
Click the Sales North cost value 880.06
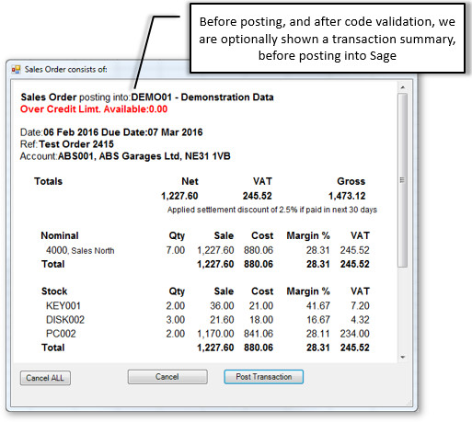(x=259, y=250)
